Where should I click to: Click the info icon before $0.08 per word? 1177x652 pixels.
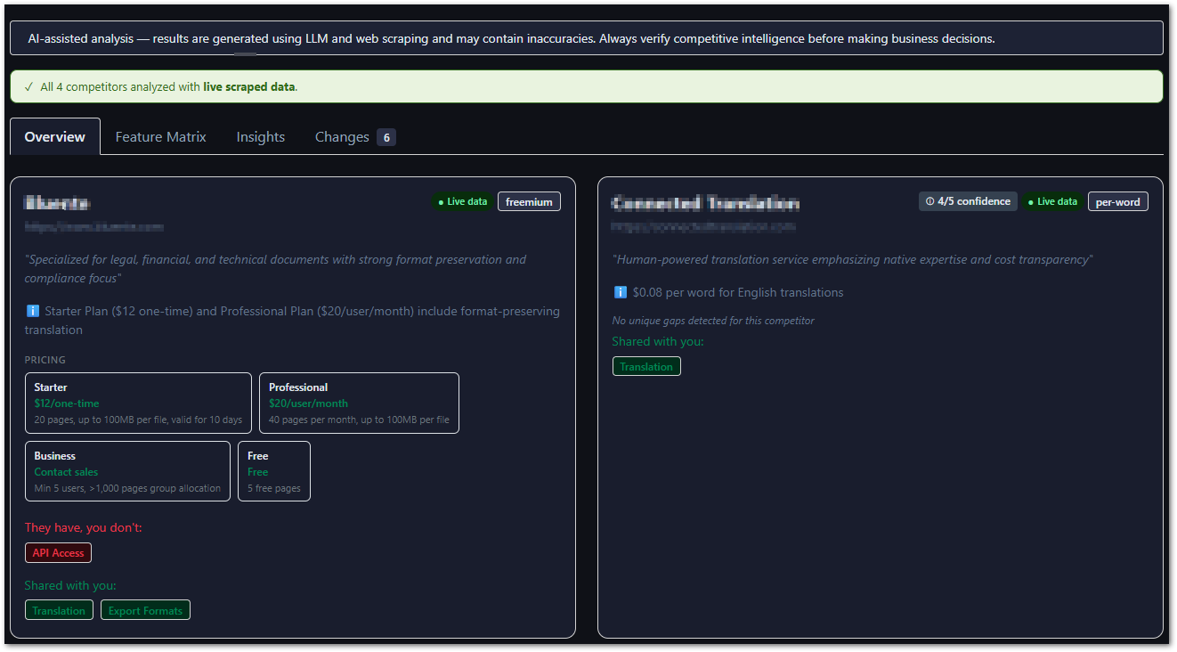[x=621, y=292]
